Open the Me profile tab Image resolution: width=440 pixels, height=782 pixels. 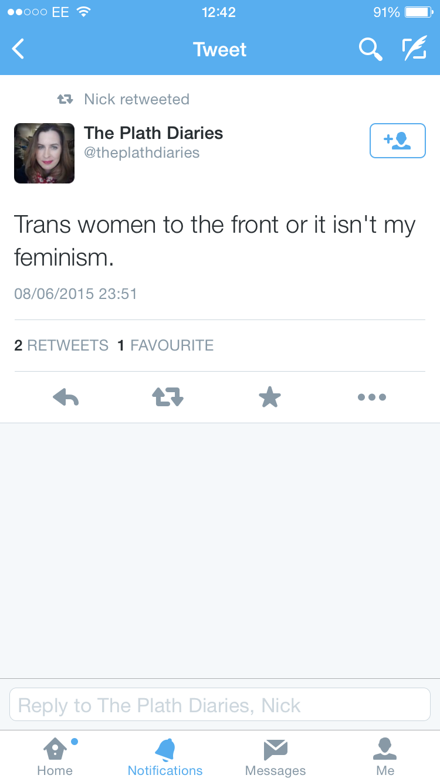(x=385, y=756)
